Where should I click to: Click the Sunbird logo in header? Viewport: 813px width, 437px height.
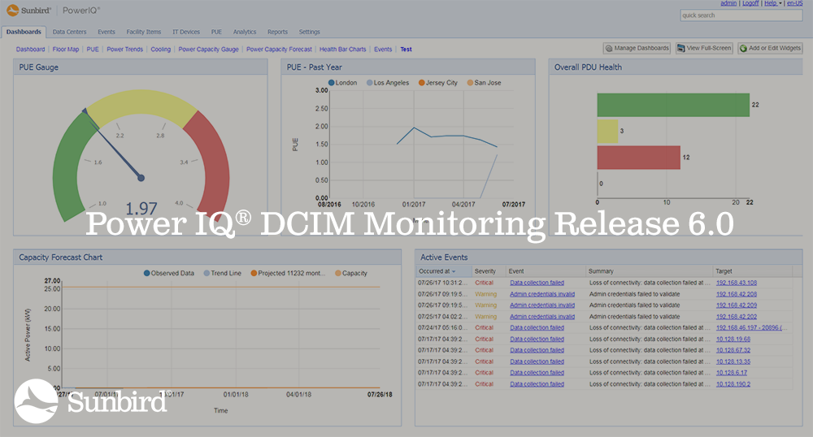click(x=29, y=11)
